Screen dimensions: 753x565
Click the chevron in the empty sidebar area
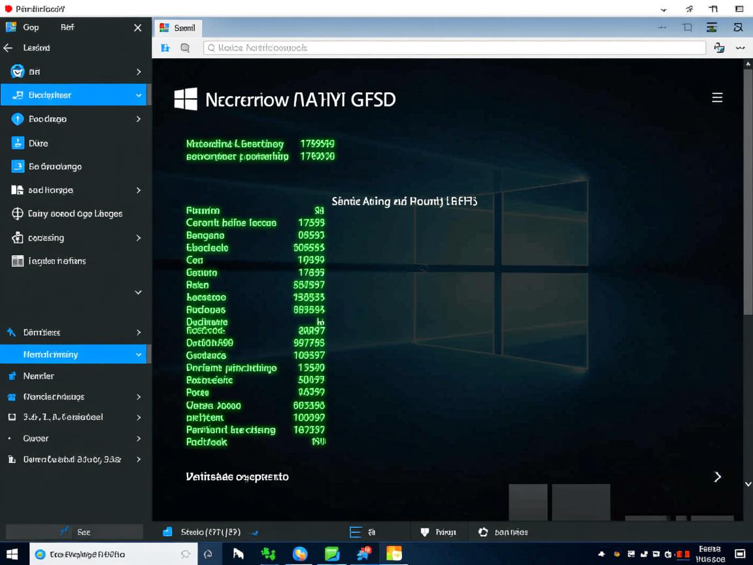[x=139, y=292]
